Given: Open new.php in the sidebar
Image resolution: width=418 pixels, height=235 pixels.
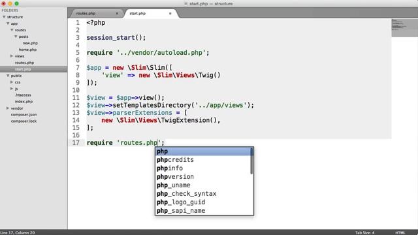Looking at the screenshot, I should 30,43.
